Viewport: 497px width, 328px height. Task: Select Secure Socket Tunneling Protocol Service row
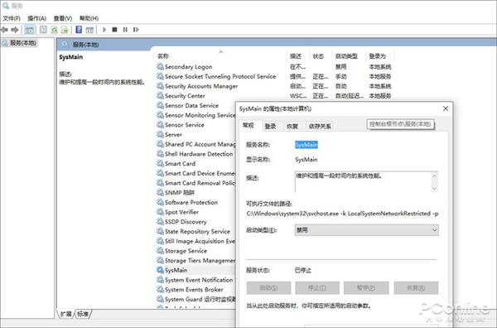point(274,76)
